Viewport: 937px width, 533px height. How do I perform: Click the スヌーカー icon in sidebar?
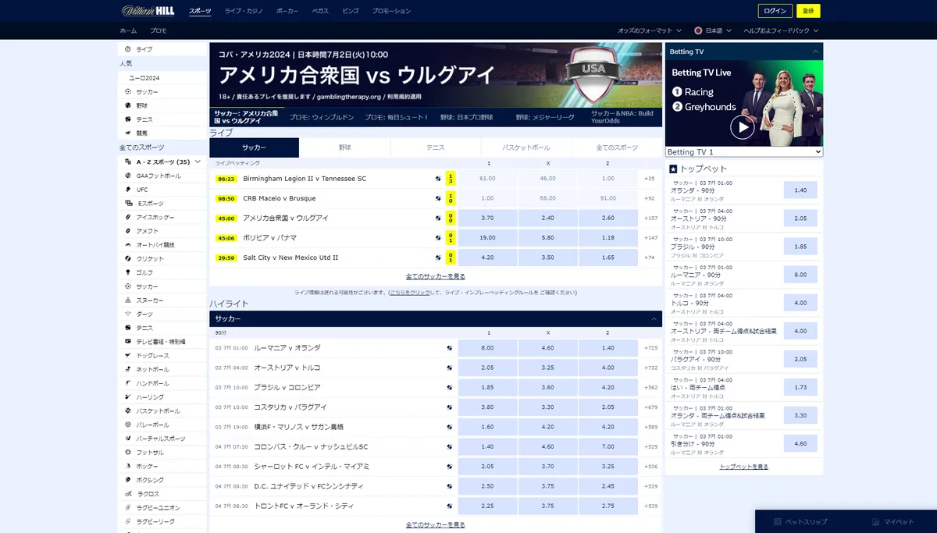tap(128, 300)
